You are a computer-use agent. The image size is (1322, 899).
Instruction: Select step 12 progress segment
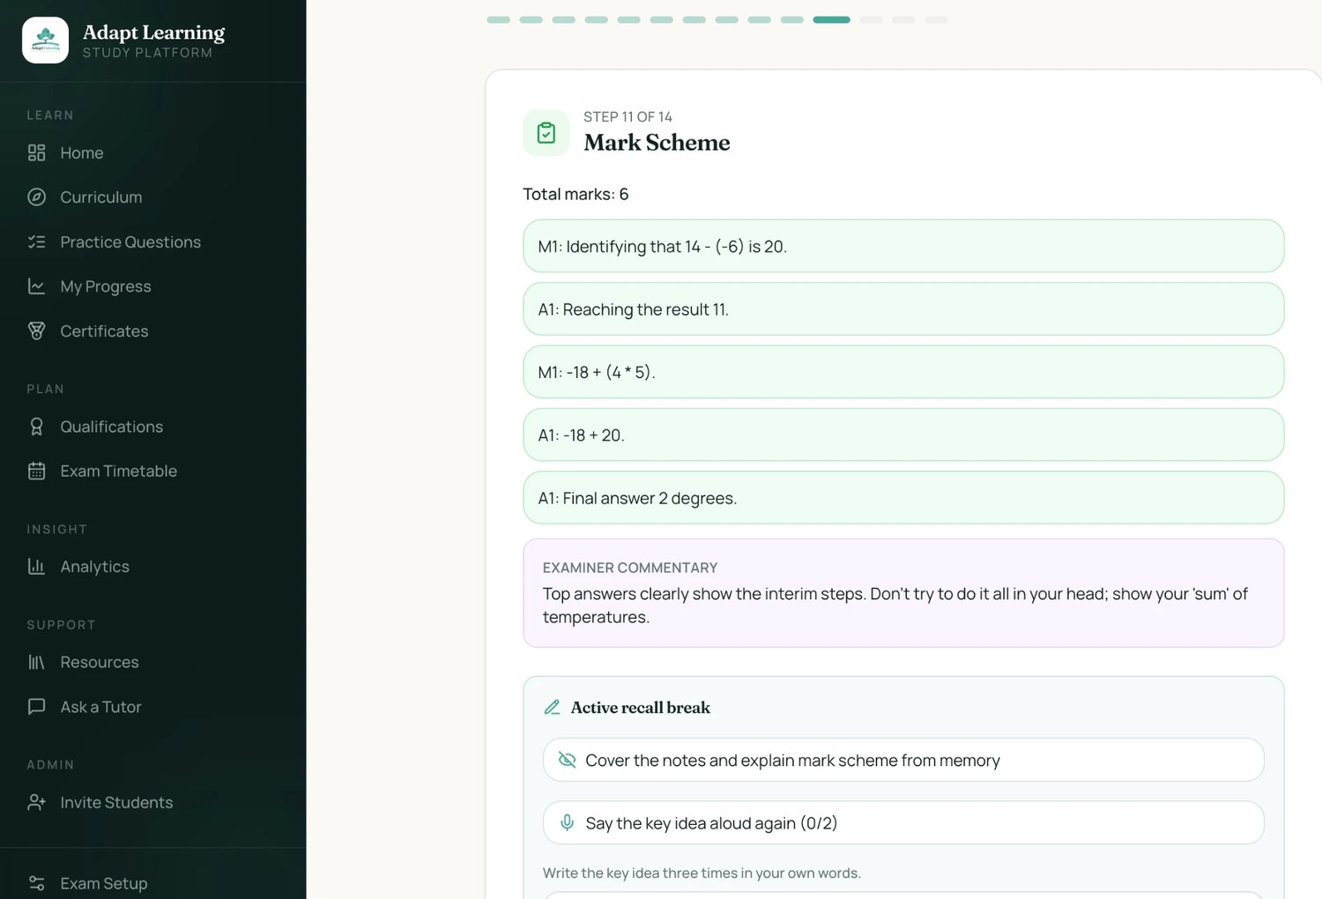coord(872,19)
